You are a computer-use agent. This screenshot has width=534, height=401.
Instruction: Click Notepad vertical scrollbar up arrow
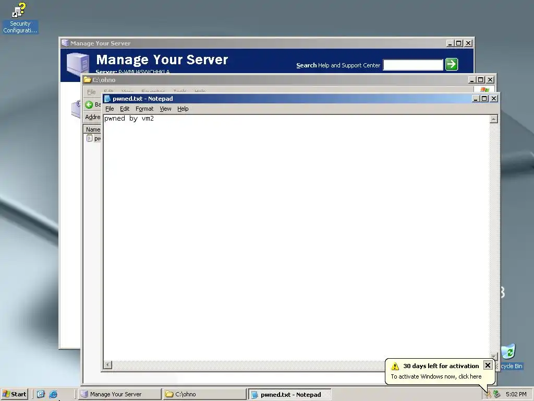tap(493, 119)
